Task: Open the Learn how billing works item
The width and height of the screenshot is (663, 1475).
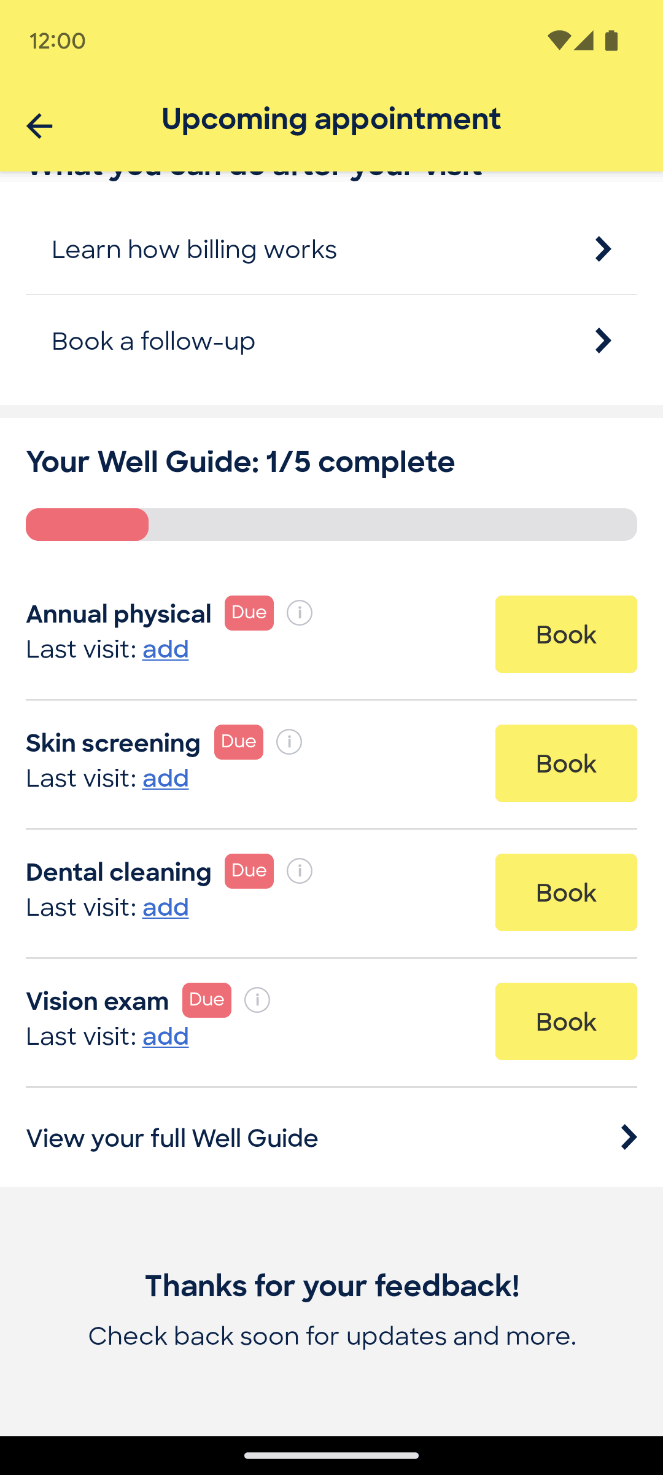Action: pos(331,250)
